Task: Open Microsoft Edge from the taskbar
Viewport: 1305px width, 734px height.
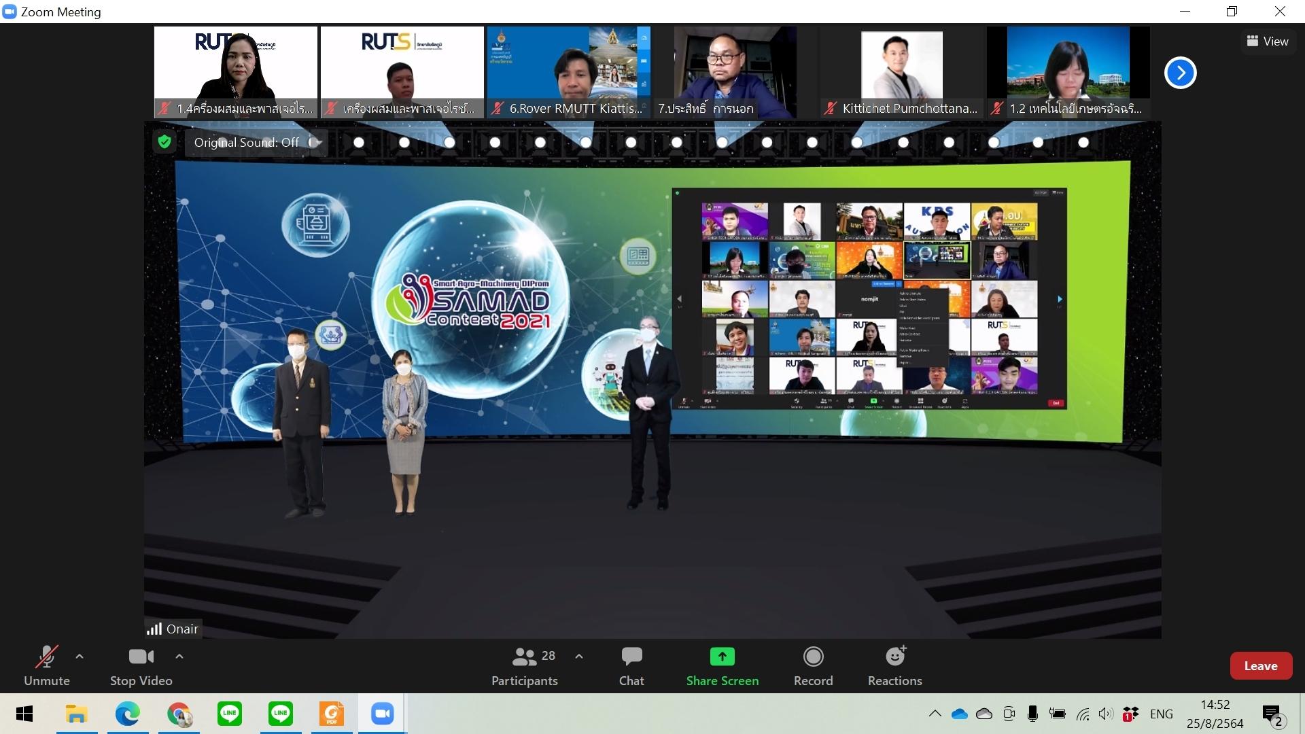Action: pos(127,714)
